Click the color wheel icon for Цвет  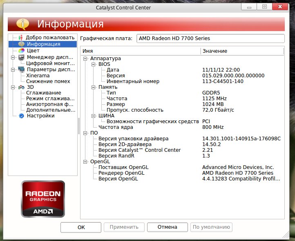click(21, 51)
